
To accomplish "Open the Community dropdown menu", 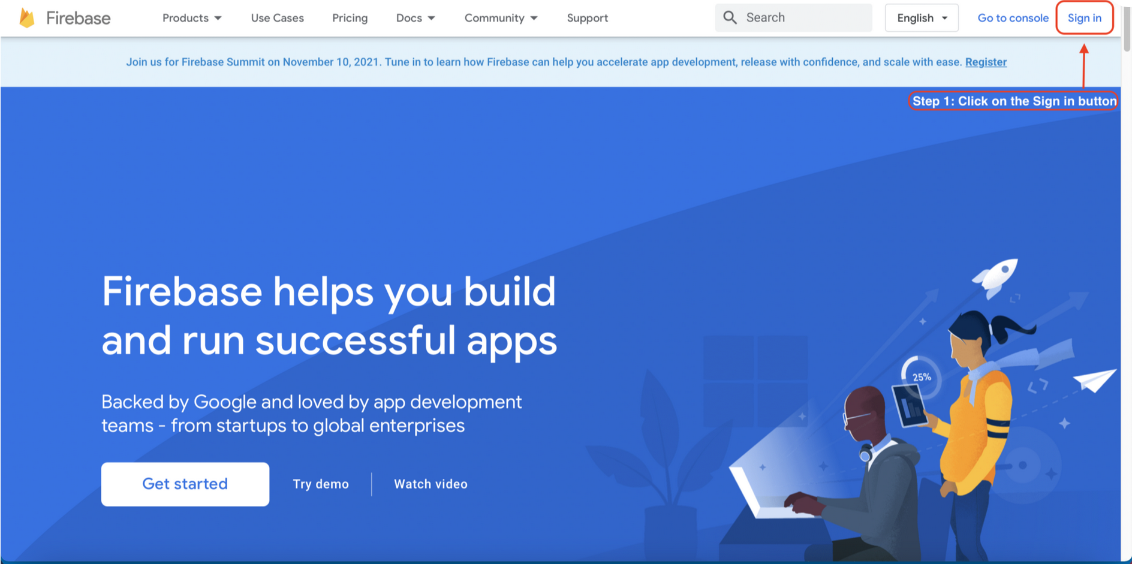I will [501, 18].
